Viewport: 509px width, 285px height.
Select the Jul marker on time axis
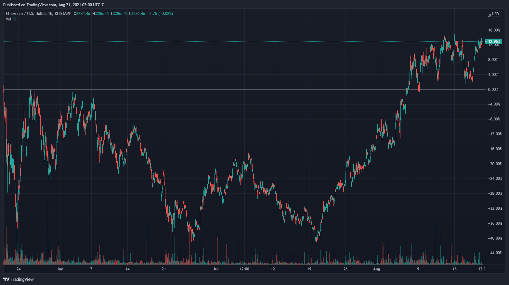tap(216, 269)
